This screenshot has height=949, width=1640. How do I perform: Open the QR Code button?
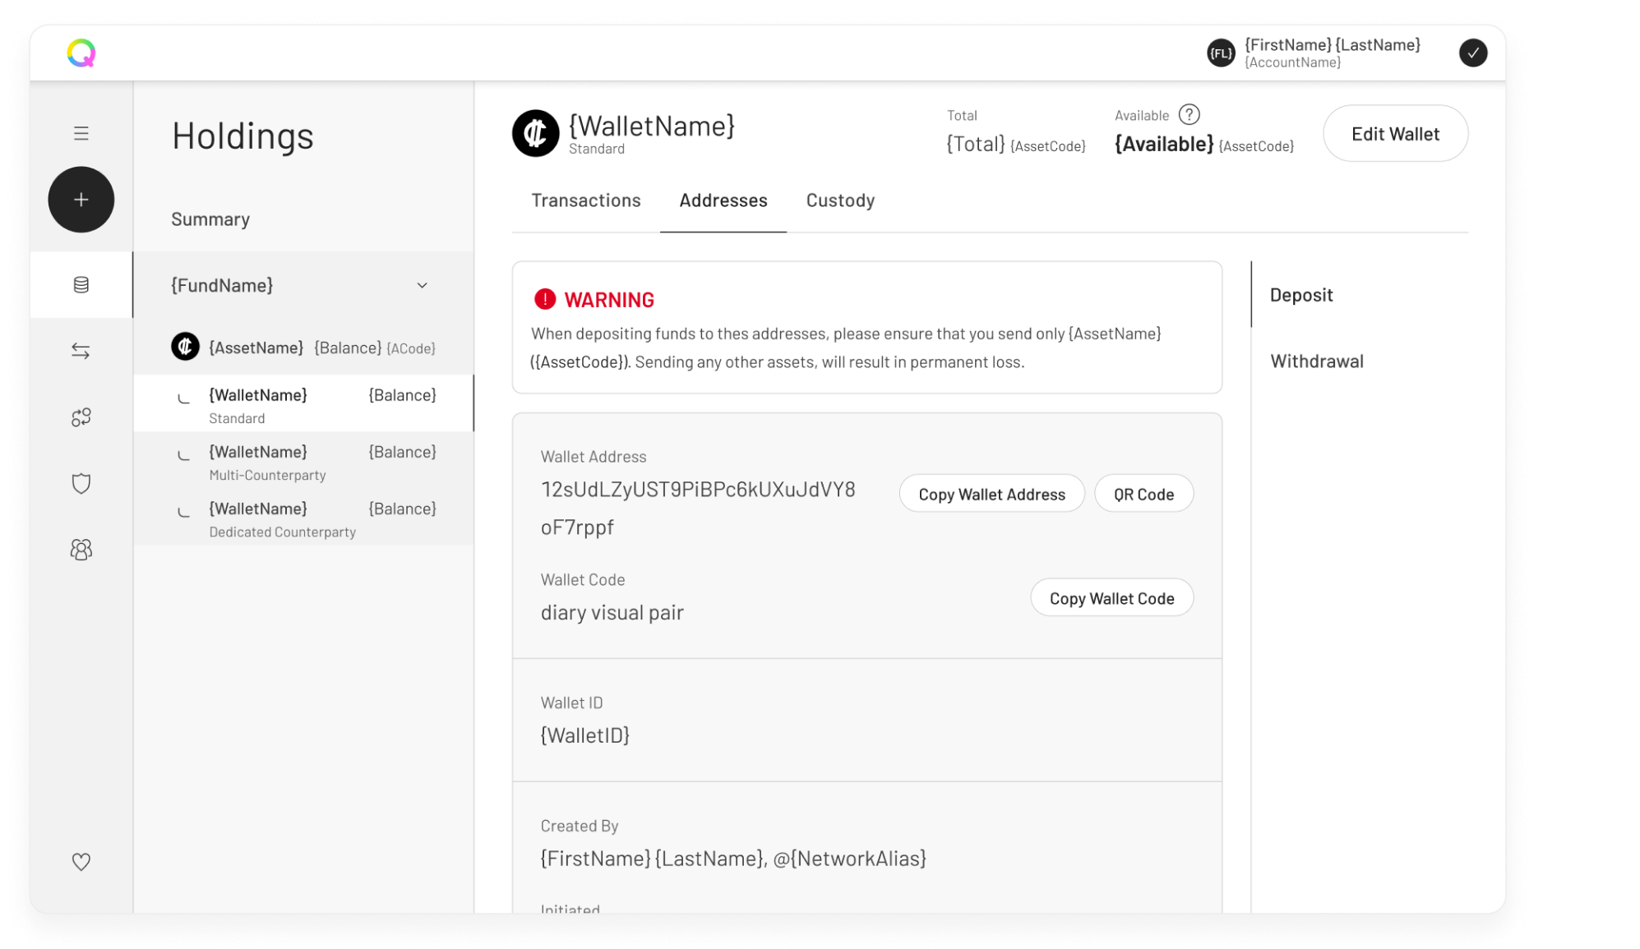pyautogui.click(x=1143, y=494)
